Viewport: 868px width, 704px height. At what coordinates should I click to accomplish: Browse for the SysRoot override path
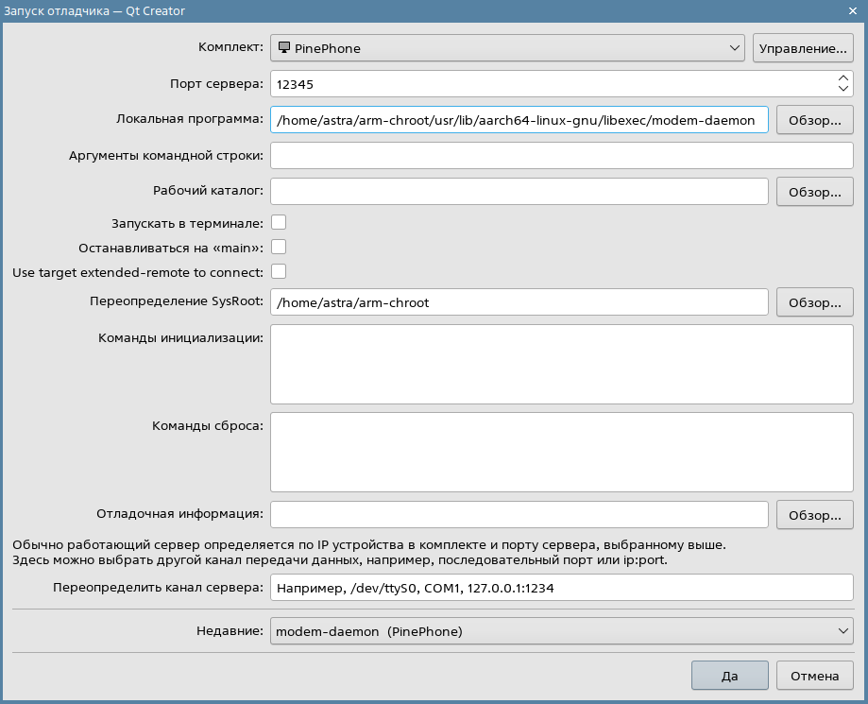[814, 302]
